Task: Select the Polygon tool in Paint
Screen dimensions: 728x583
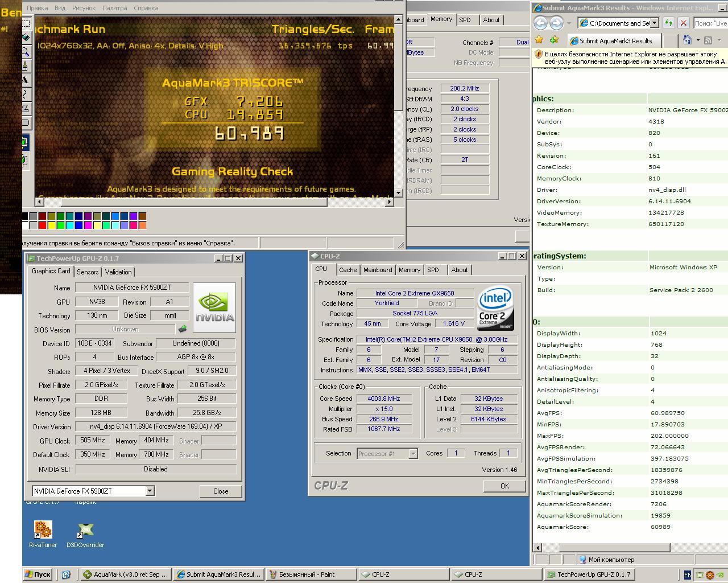Action: 26,108
